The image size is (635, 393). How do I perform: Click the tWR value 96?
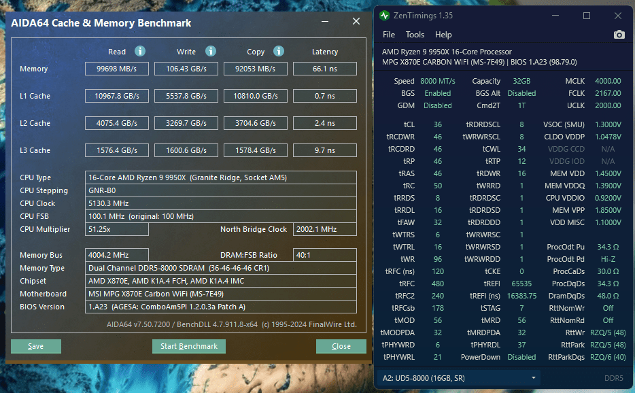[x=438, y=259]
